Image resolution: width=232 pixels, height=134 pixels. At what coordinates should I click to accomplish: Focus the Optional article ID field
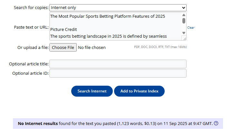[118, 73]
